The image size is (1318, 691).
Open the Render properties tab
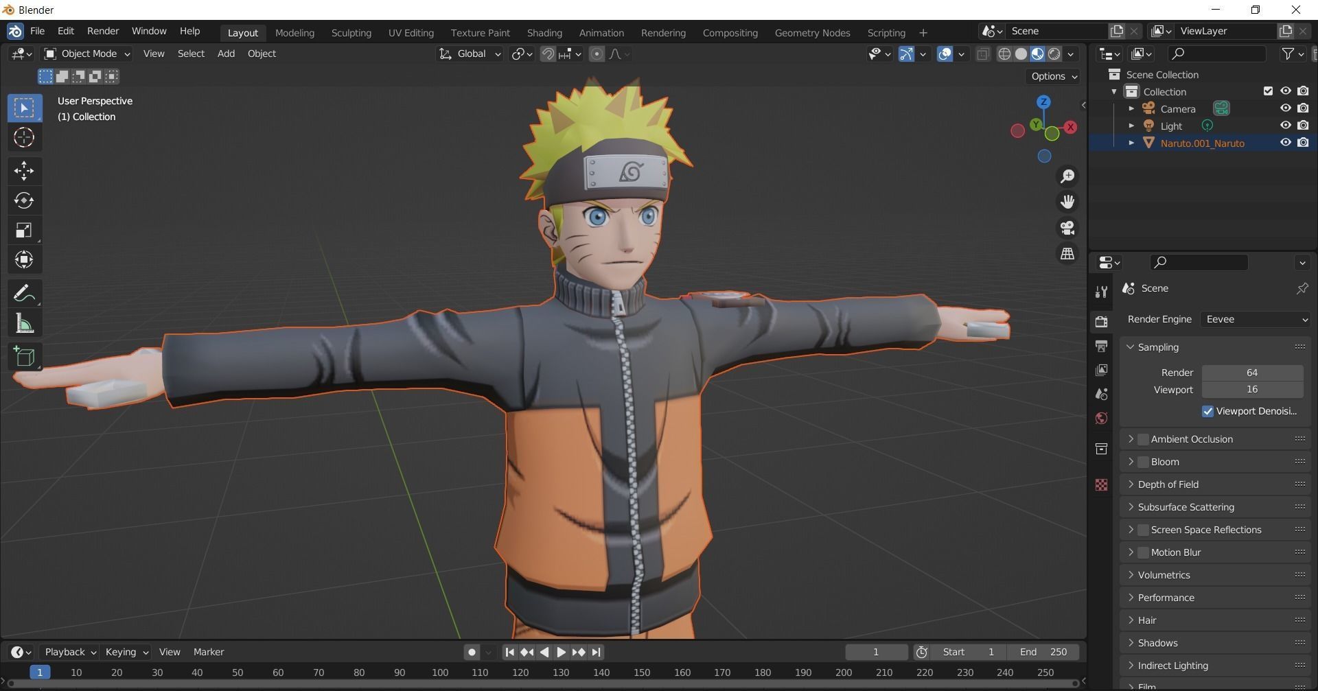1102,321
